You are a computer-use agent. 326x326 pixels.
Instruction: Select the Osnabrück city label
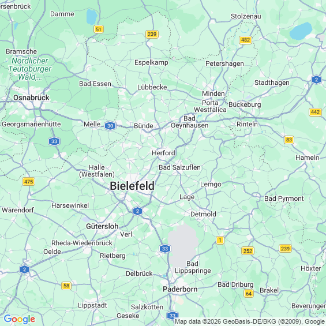(x=31, y=98)
